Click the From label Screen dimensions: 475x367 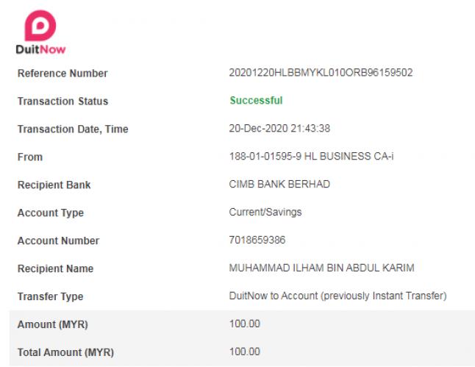(30, 157)
